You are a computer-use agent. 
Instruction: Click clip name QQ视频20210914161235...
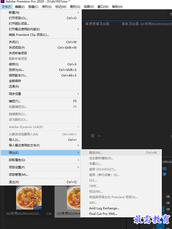[x=23, y=214]
